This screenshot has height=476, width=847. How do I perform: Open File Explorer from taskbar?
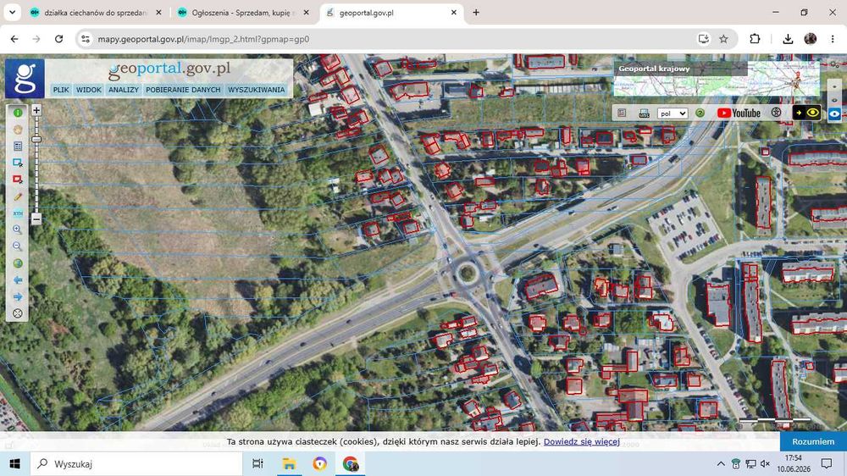(289, 463)
